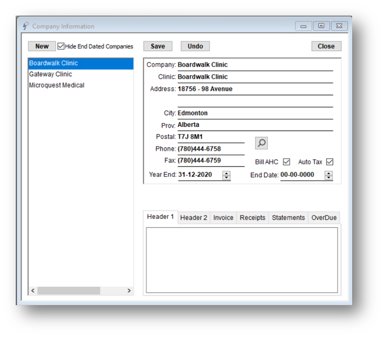
Task: Click inside the Header 1 text area
Action: coord(242,260)
